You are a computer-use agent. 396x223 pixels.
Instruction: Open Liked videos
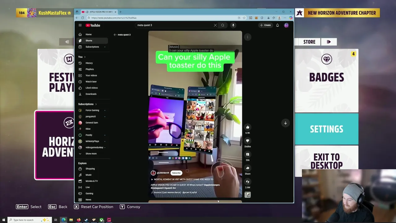[x=92, y=88]
